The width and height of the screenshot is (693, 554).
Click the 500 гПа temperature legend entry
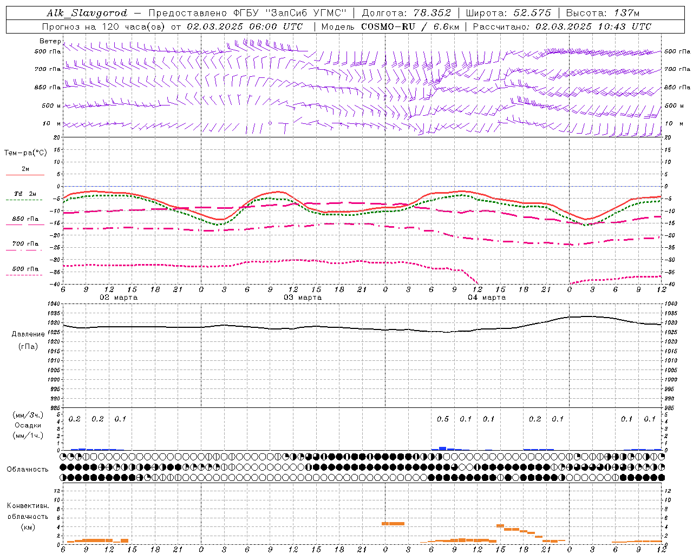pyautogui.click(x=25, y=269)
